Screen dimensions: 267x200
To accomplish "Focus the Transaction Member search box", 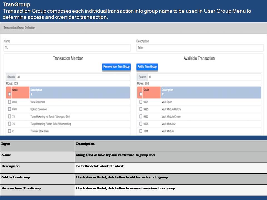I will point(73,77).
